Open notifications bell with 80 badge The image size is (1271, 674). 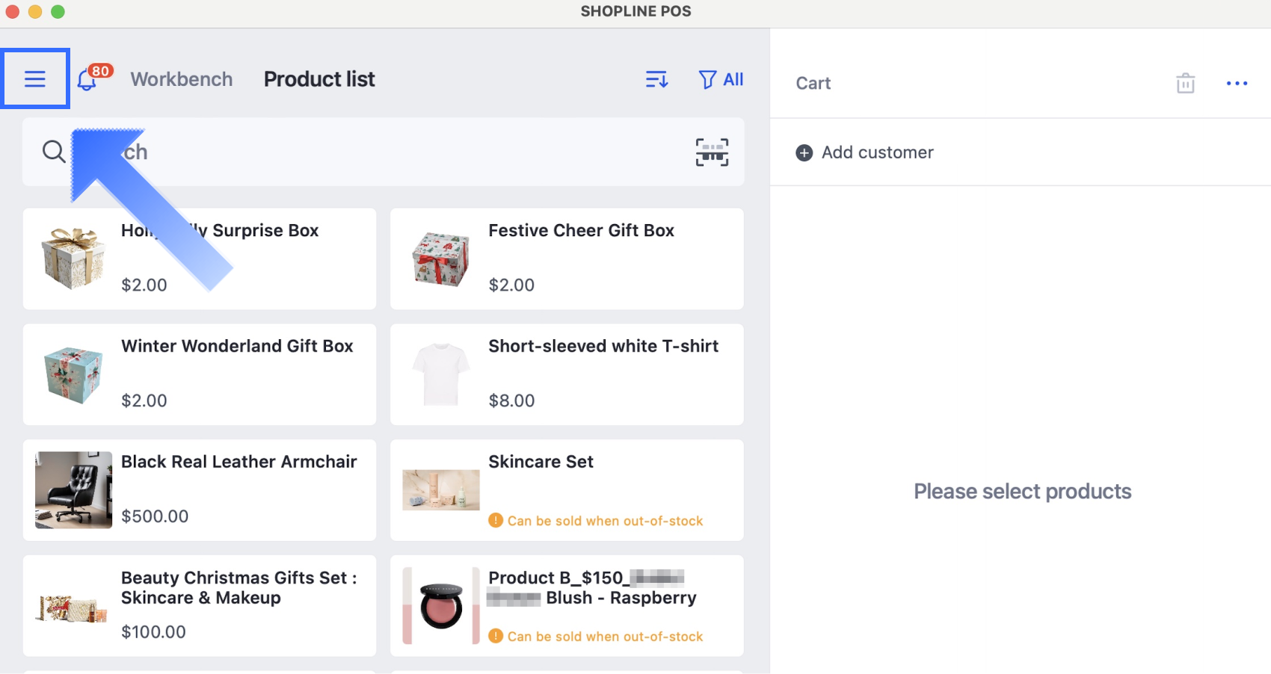[x=88, y=80]
